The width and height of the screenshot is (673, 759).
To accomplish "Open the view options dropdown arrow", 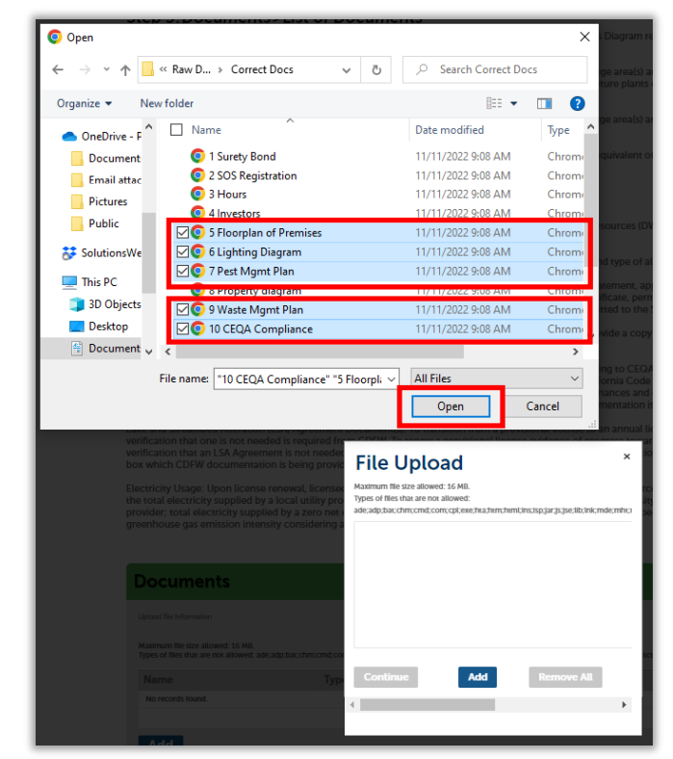I will (x=514, y=104).
